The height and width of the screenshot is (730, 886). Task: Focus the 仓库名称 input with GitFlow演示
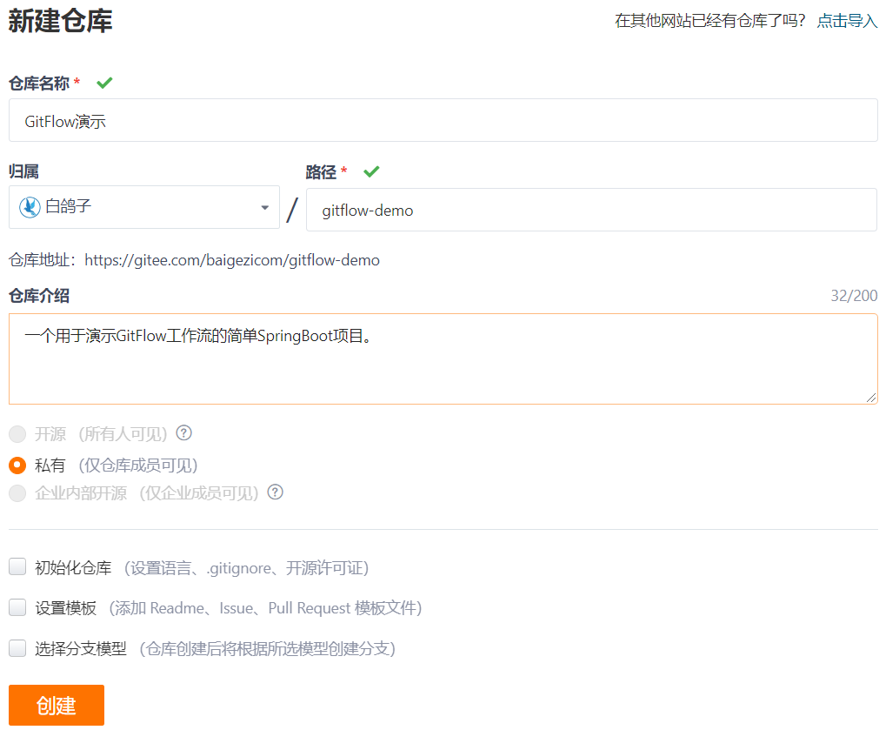(443, 120)
